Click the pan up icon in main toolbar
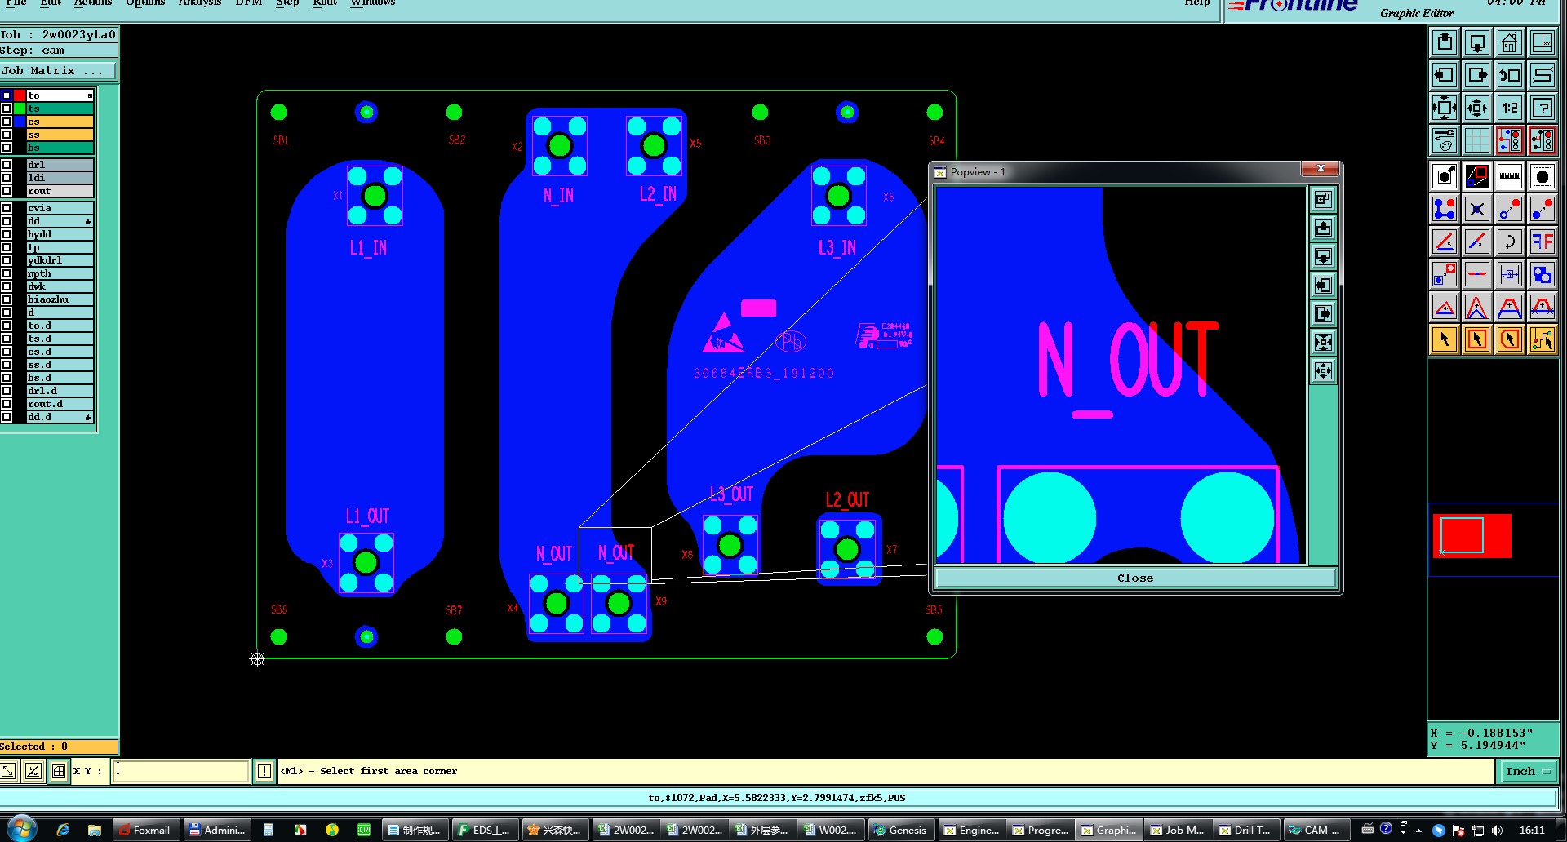 1445,42
